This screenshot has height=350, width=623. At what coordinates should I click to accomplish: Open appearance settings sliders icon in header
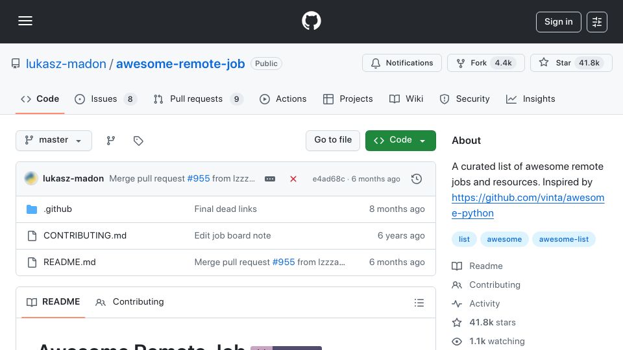[597, 22]
